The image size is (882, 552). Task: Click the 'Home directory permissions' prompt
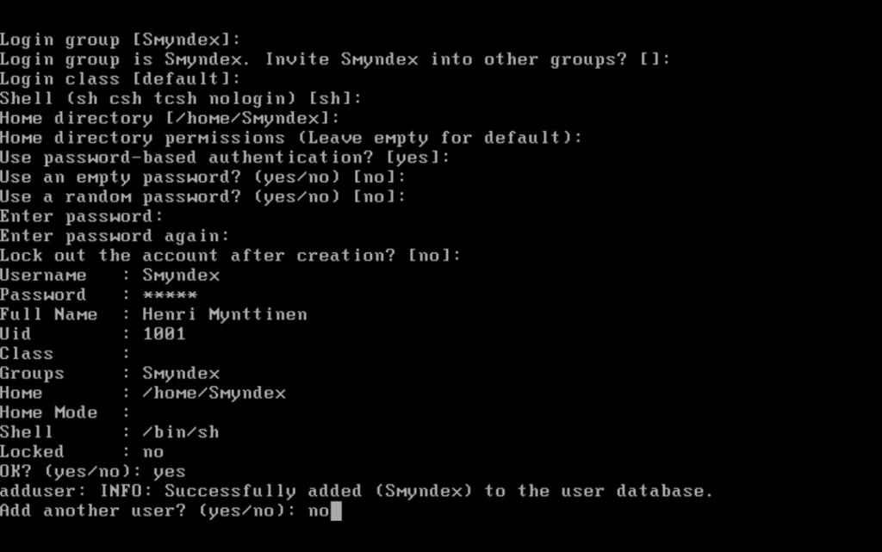pyautogui.click(x=291, y=138)
